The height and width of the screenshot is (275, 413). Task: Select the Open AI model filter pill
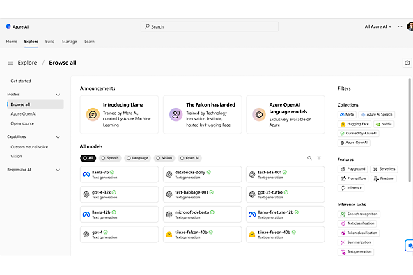tap(189, 158)
